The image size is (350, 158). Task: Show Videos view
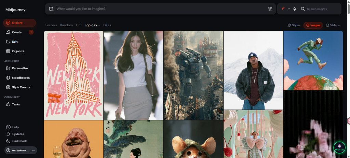click(333, 25)
